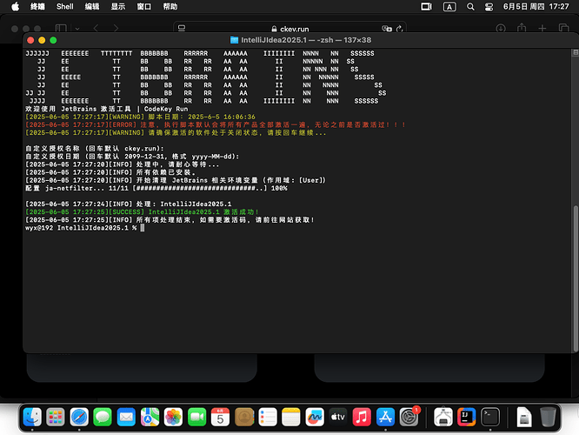The height and width of the screenshot is (435, 579).
Task: Open the 编辑 menu in the menu bar
Action: point(92,6)
